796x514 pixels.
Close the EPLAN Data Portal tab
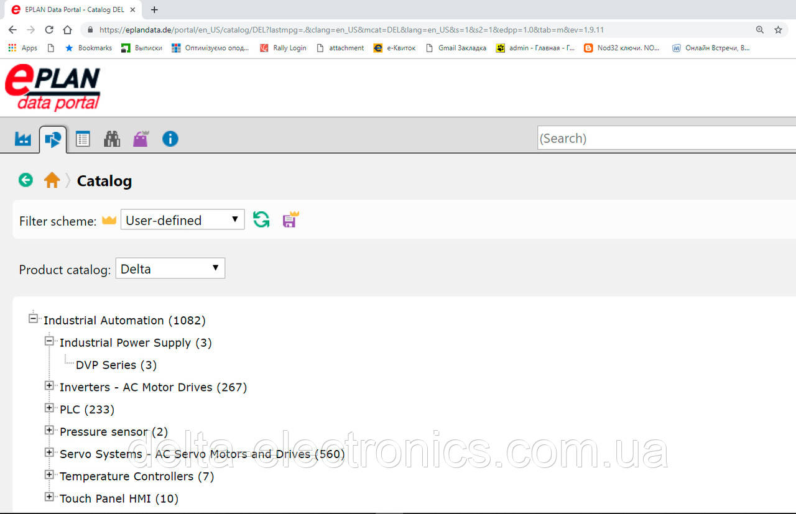(132, 10)
